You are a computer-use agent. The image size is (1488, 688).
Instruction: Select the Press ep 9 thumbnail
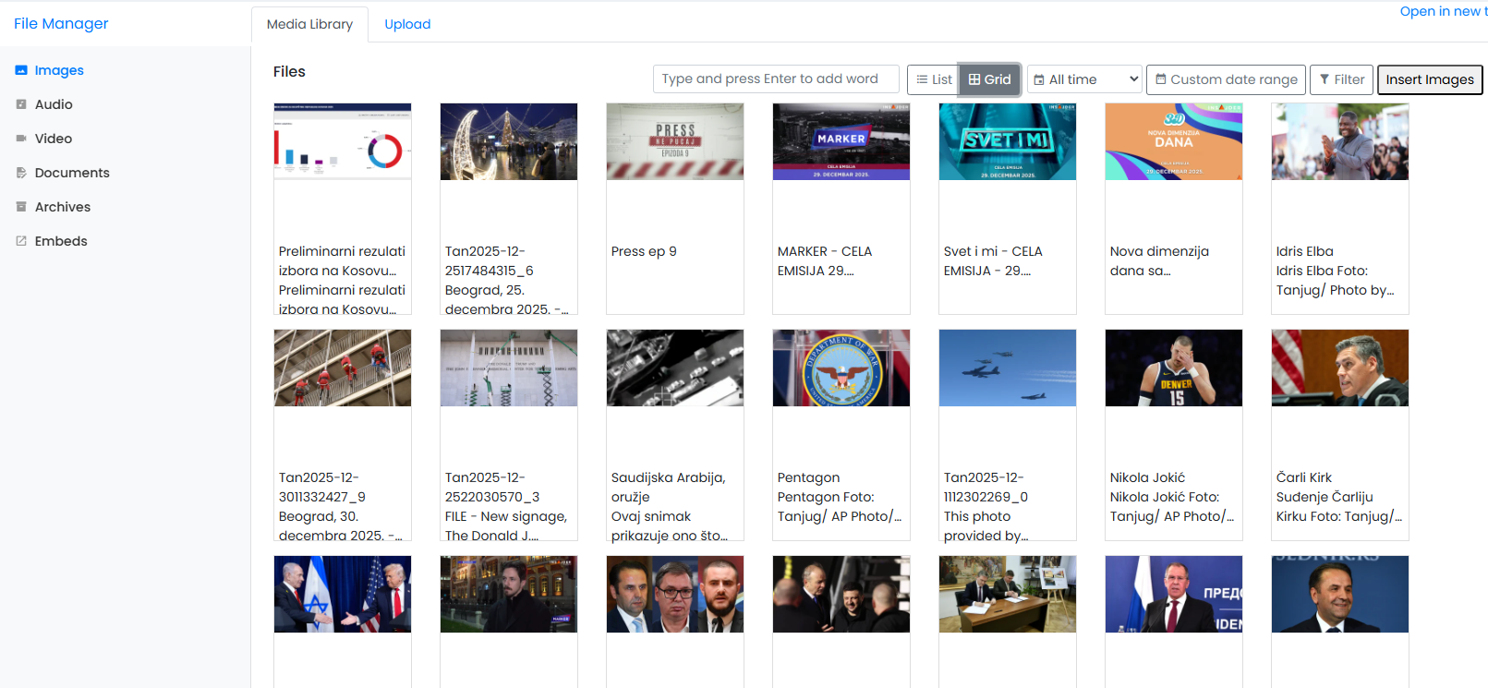(x=675, y=141)
